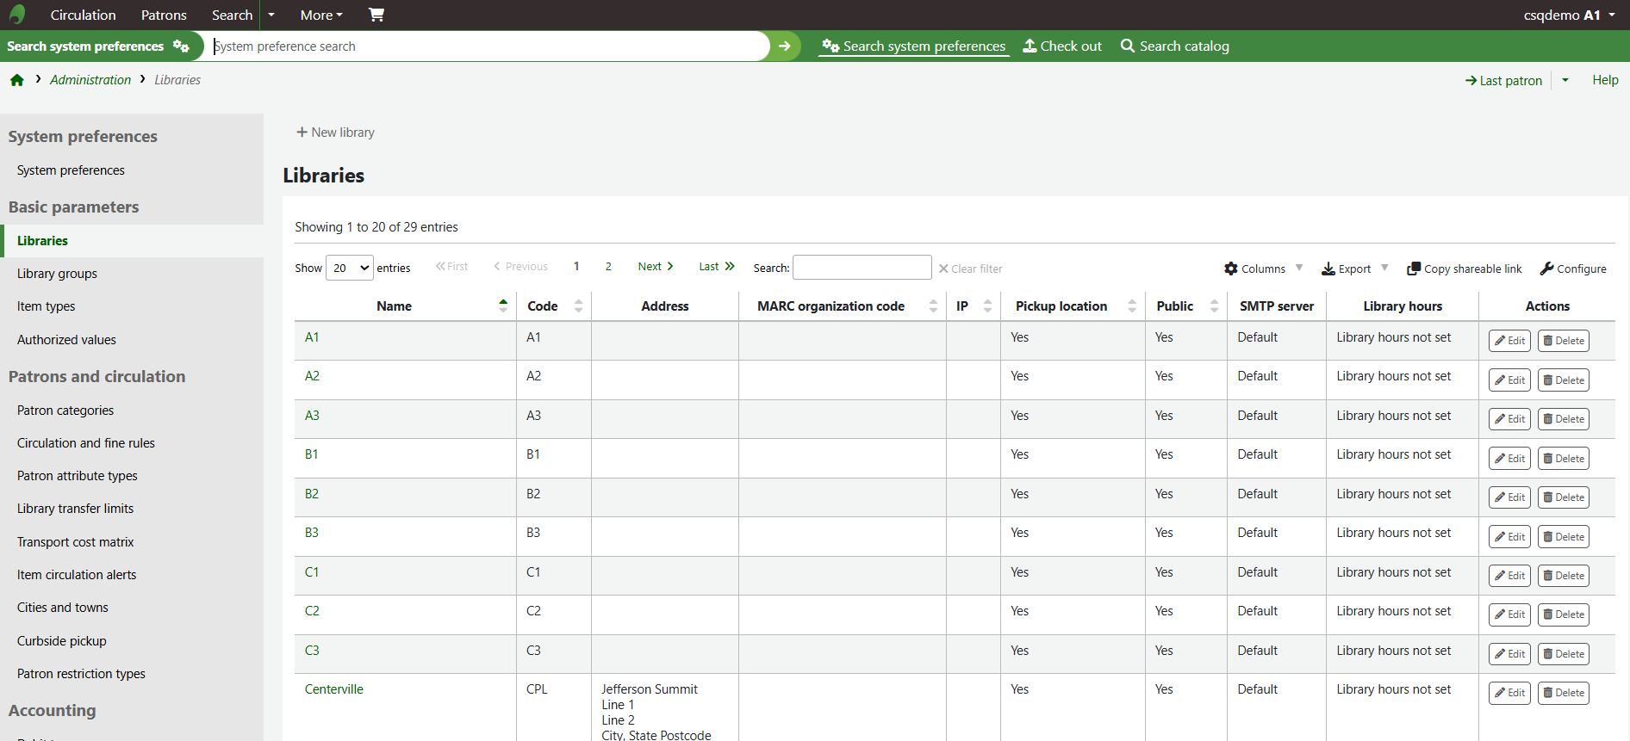Expand the Export options dropdown

pyautogui.click(x=1355, y=269)
